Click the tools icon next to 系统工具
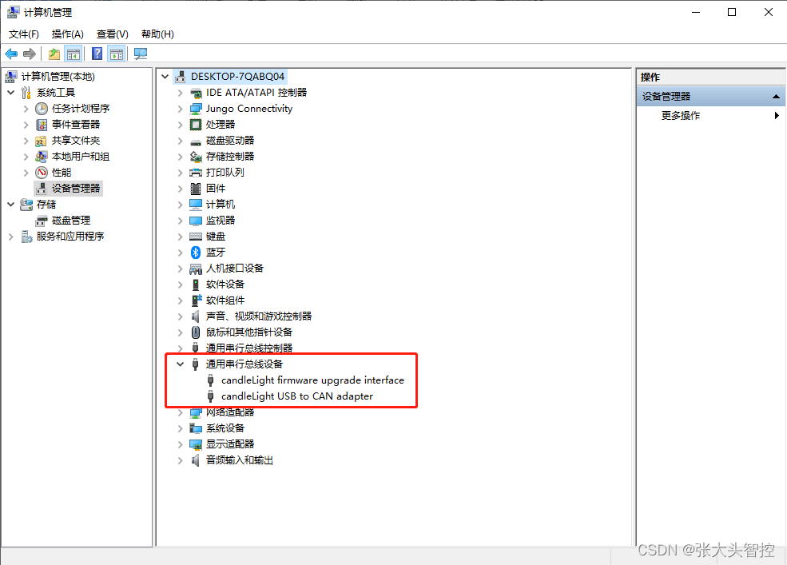 click(x=26, y=93)
